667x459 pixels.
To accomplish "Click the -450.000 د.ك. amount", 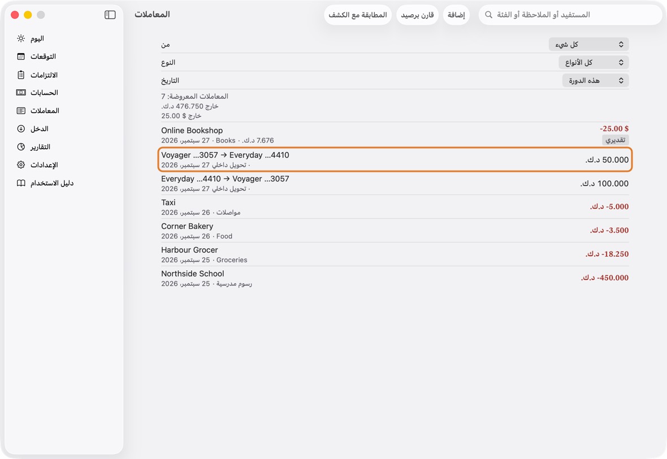I will [x=604, y=278].
